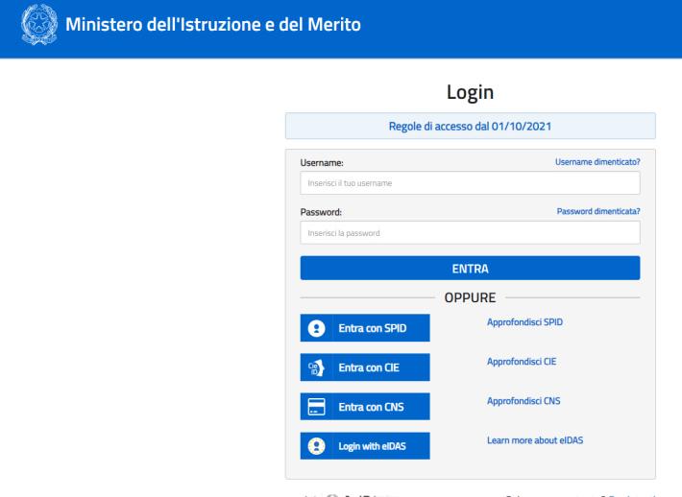Viewport: 682px width, 497px height.
Task: Focus the Password input field
Action: coord(470,232)
